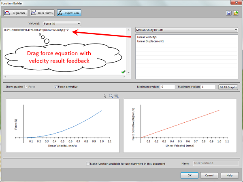Click the green expression valid checkmark
Screen dimensions: 243x182
[123, 72]
